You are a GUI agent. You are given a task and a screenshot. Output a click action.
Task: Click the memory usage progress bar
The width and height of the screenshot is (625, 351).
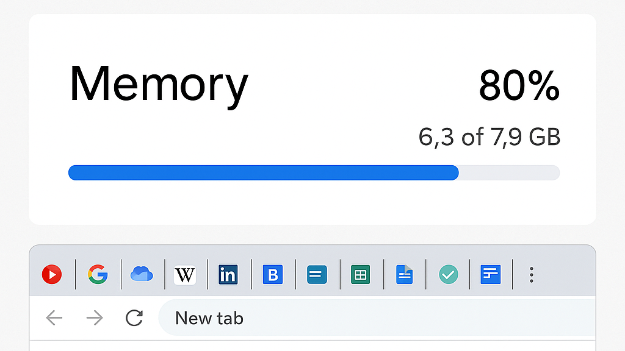coord(314,173)
